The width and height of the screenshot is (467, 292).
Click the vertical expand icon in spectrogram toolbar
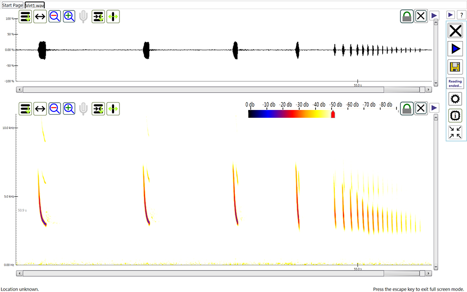(113, 109)
